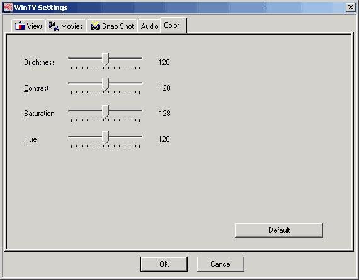359x280 pixels.
Task: Click right end of Contrast slider track
Action: pyautogui.click(x=139, y=83)
